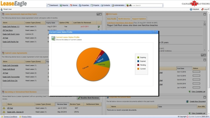
Task: Sort documents by Size (KB) column
Action: coord(201,107)
